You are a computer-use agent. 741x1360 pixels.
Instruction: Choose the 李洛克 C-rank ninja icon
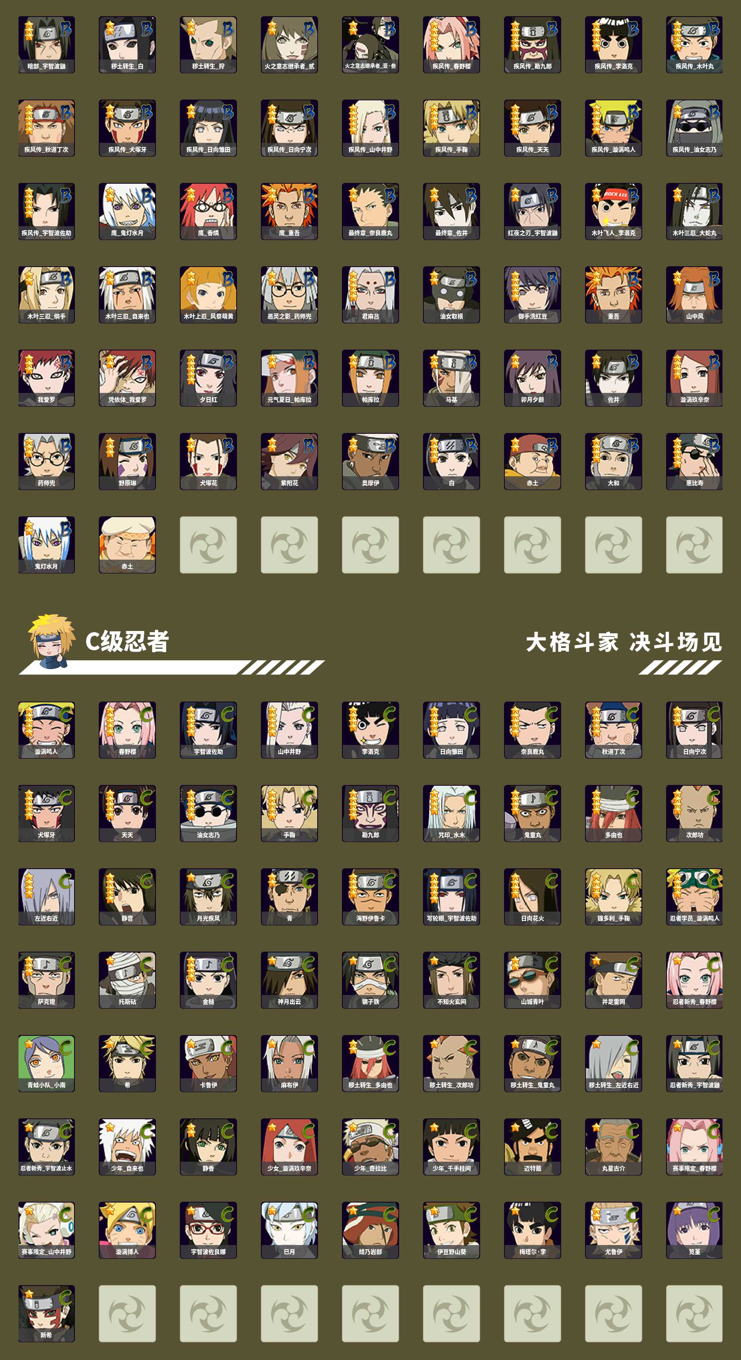(x=371, y=730)
